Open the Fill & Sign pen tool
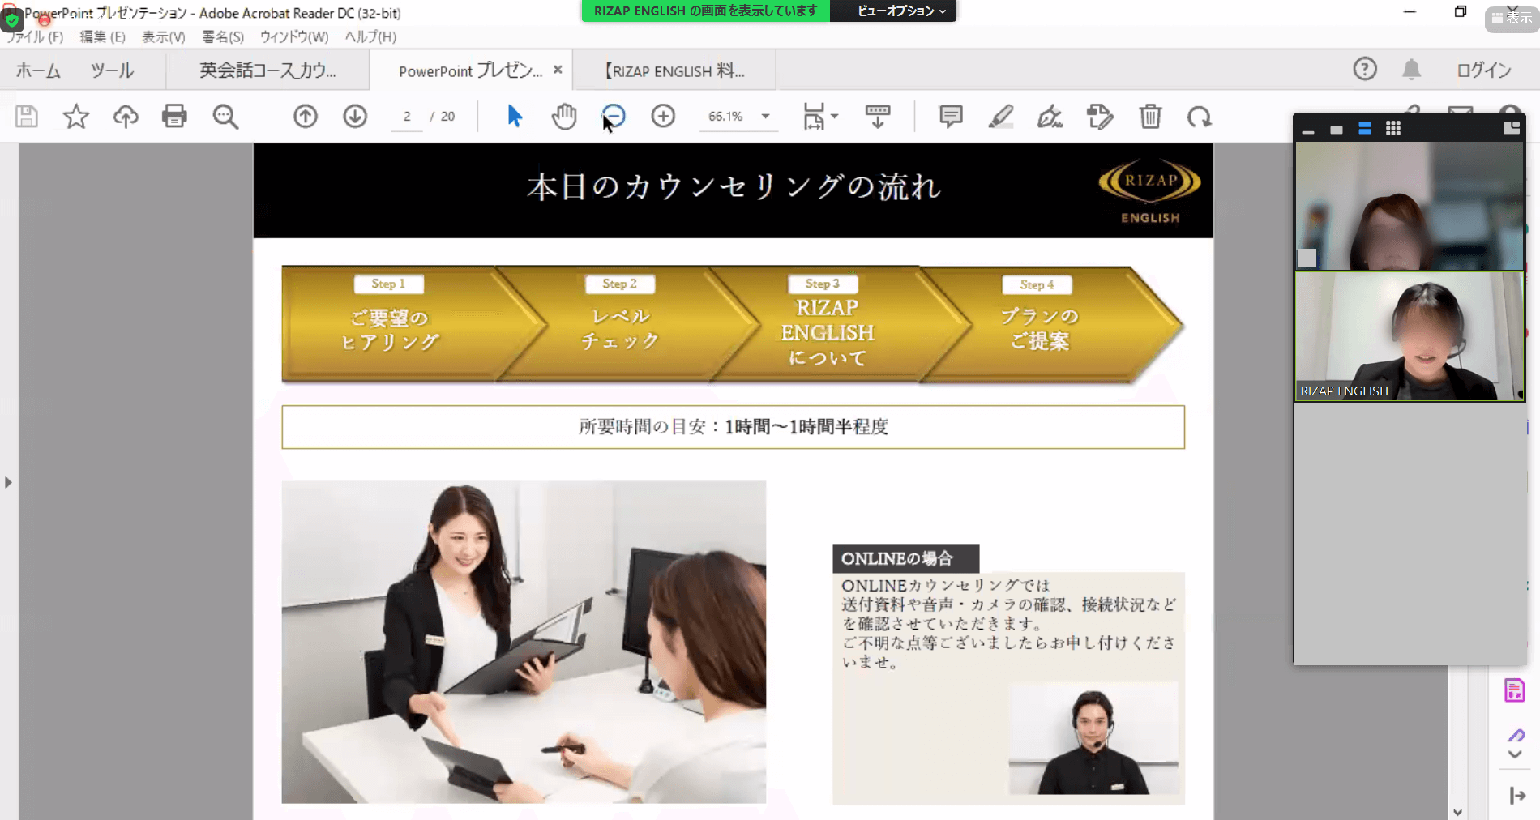 pyautogui.click(x=1050, y=117)
